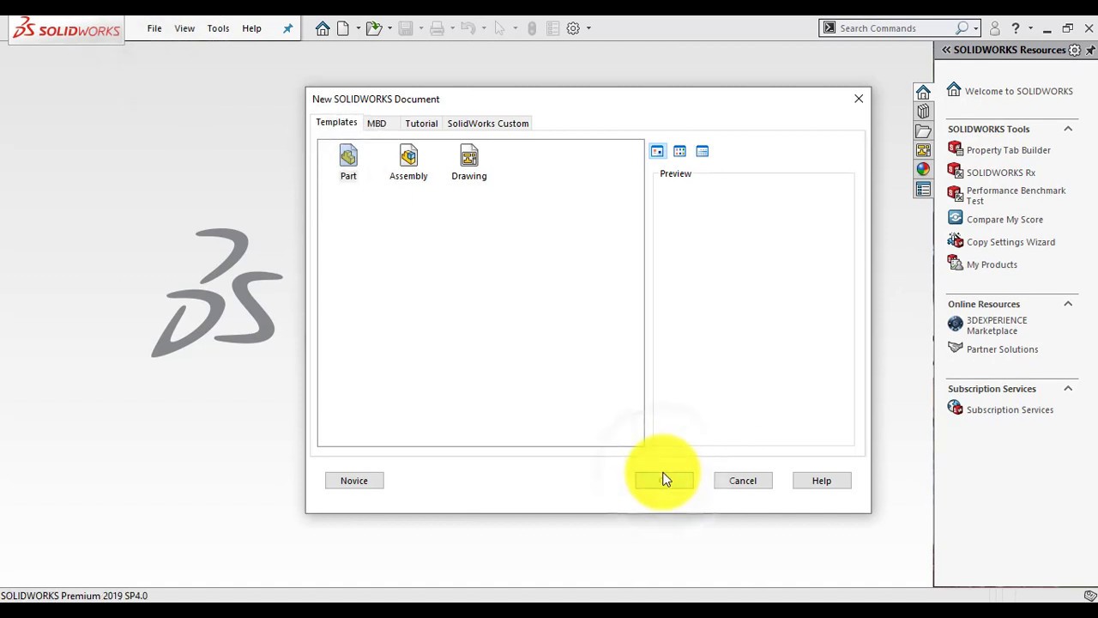
Task: Open the MBD tab
Action: (x=377, y=124)
